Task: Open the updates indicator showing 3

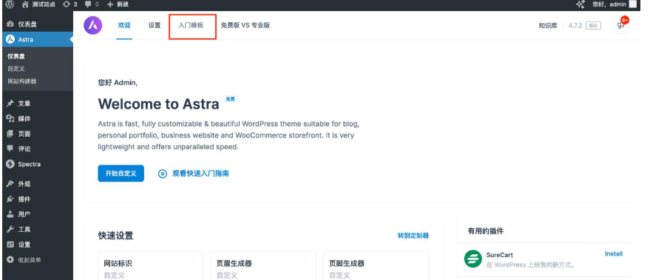Action: click(70, 4)
